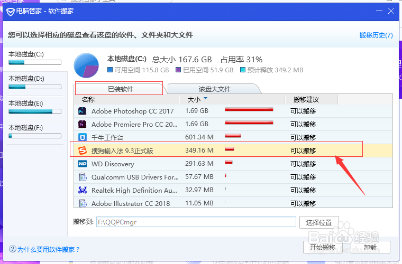The height and width of the screenshot is (264, 402).
Task: Select 本地磁盘(D:) in the disk list
Action: pyautogui.click(x=36, y=79)
